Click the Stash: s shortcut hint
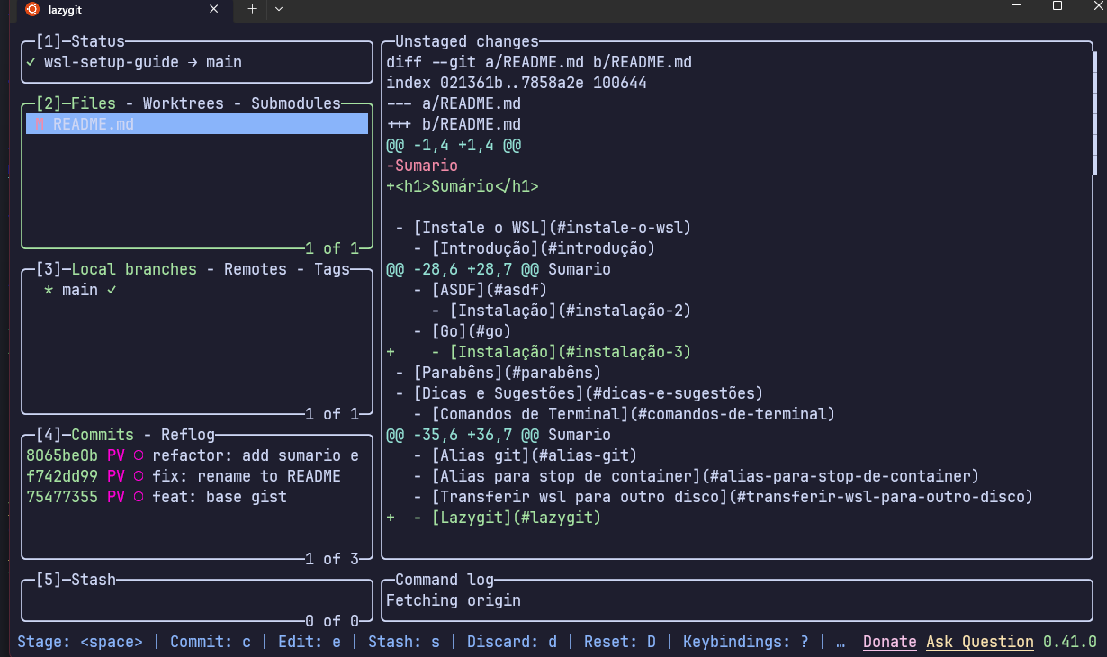 404,642
